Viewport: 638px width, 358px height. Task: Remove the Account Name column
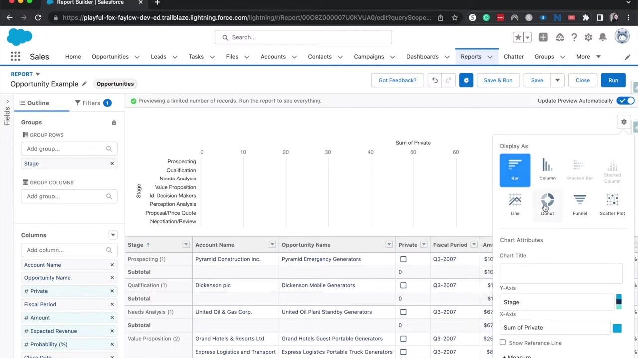click(x=112, y=265)
